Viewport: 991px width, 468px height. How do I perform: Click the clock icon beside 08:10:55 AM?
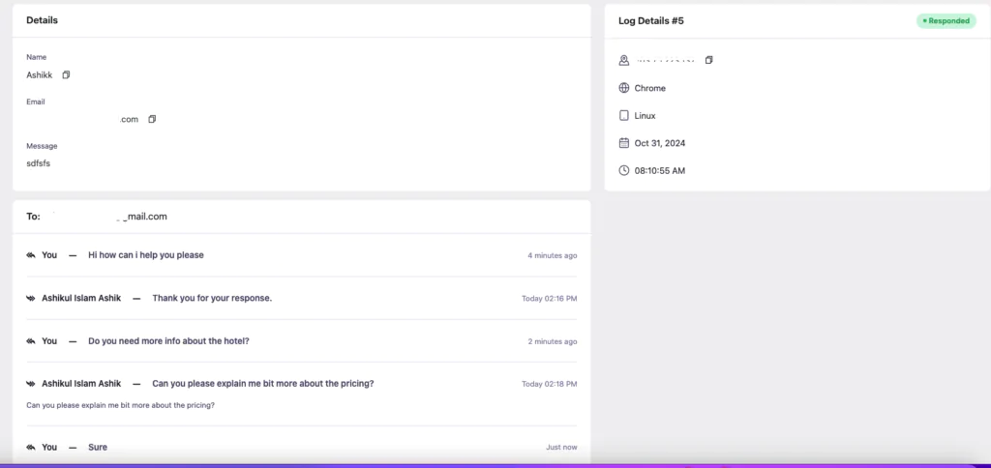(624, 170)
